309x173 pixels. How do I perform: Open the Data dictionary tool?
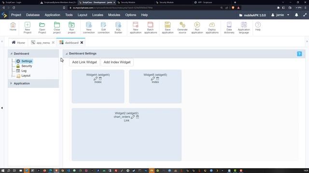coord(229,28)
